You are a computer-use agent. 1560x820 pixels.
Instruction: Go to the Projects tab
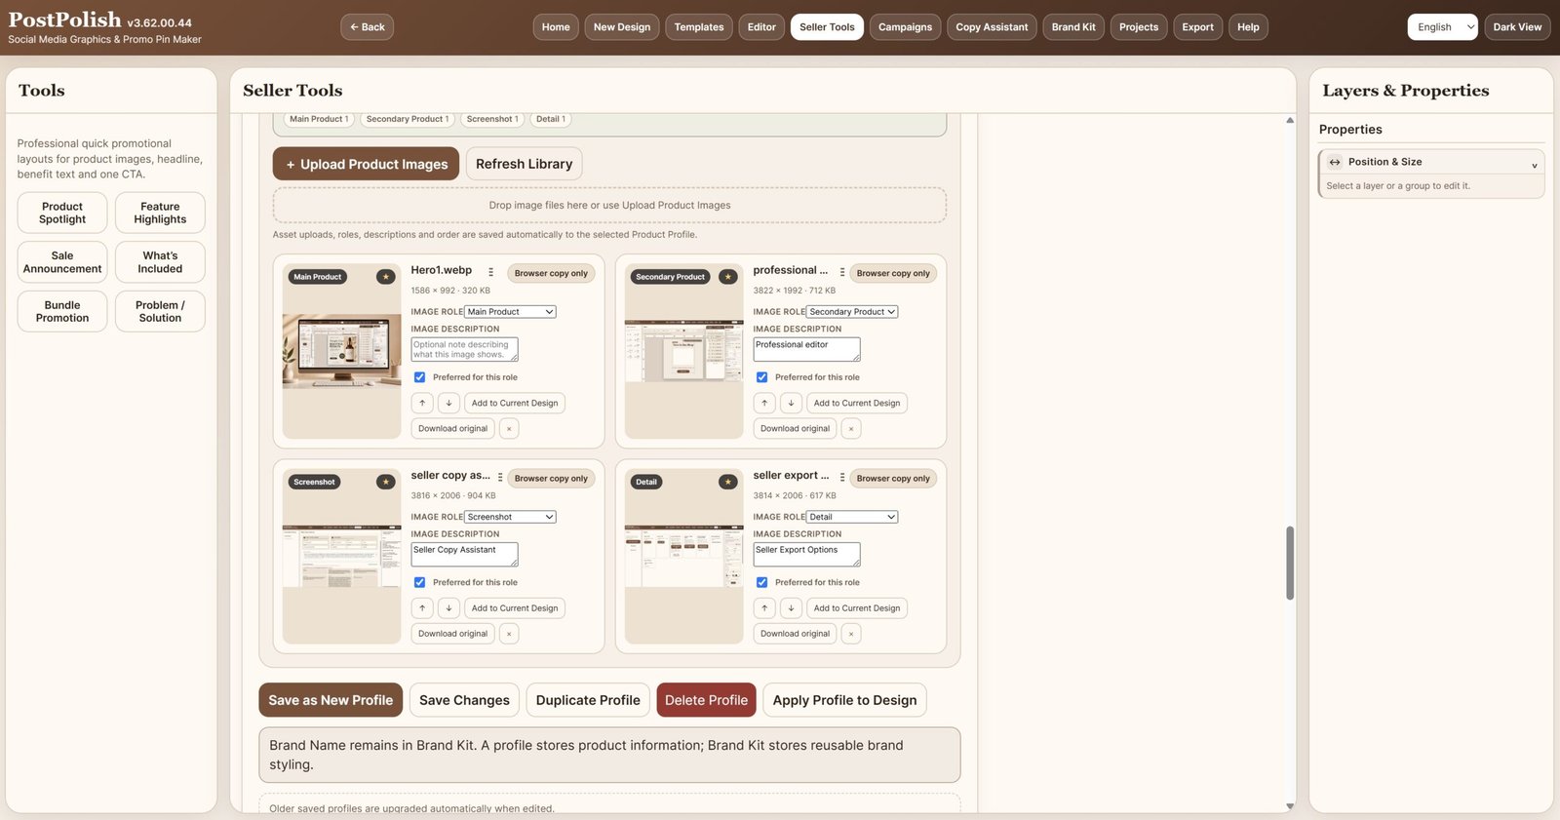(x=1139, y=27)
